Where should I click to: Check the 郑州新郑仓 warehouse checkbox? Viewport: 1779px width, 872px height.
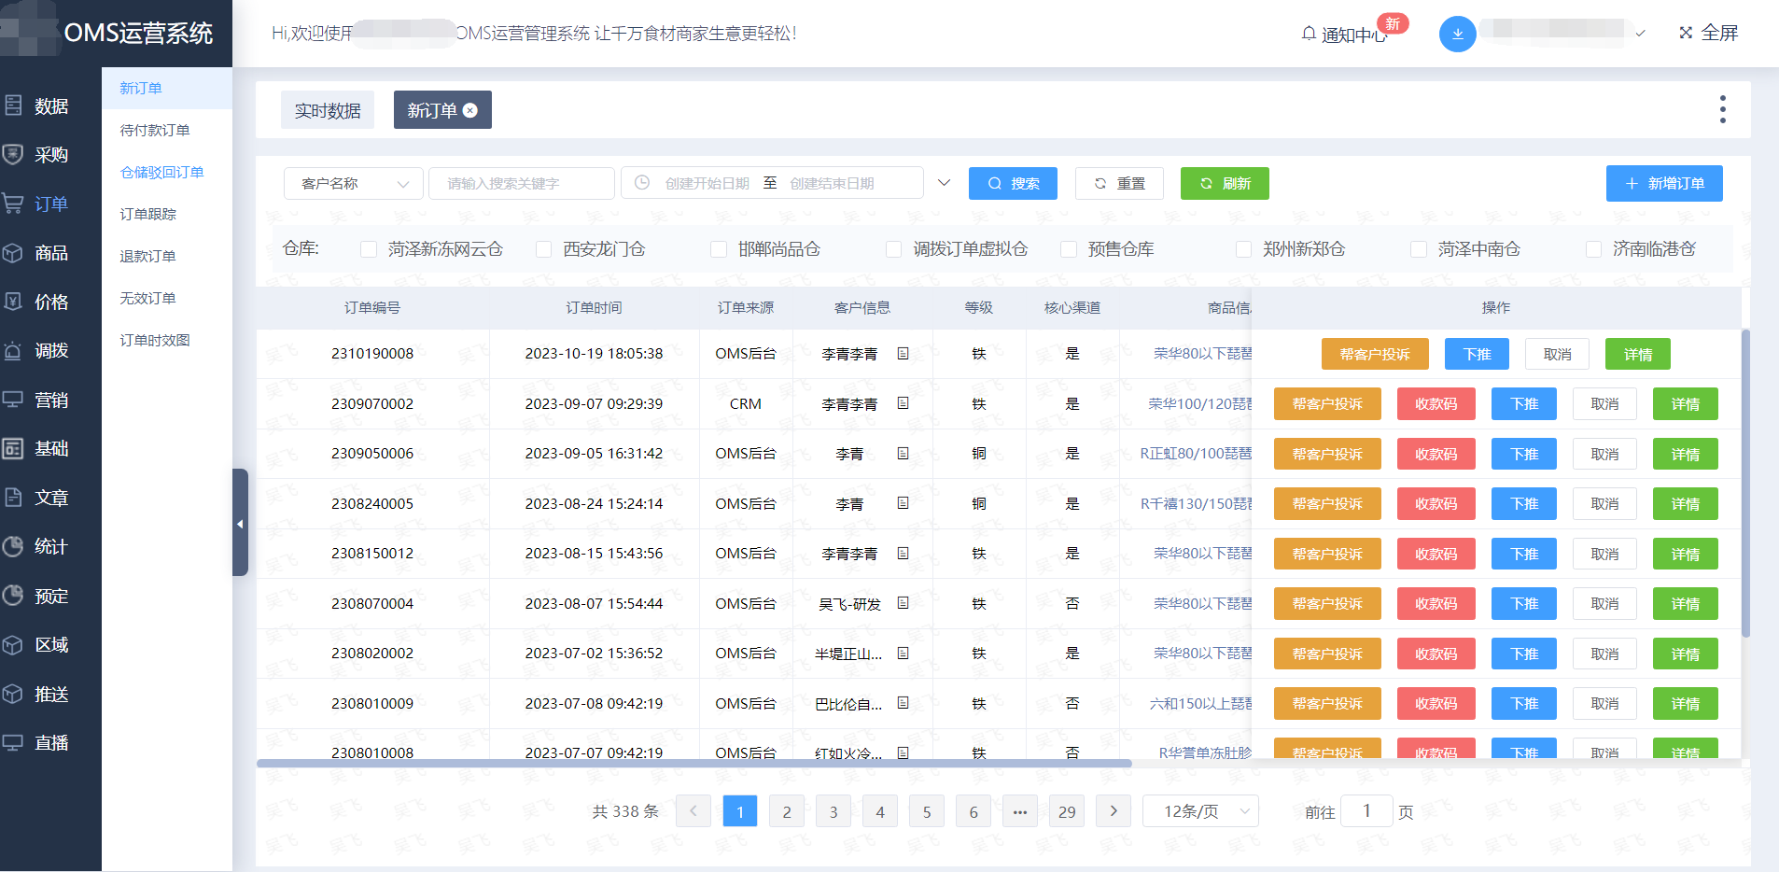[x=1243, y=249]
